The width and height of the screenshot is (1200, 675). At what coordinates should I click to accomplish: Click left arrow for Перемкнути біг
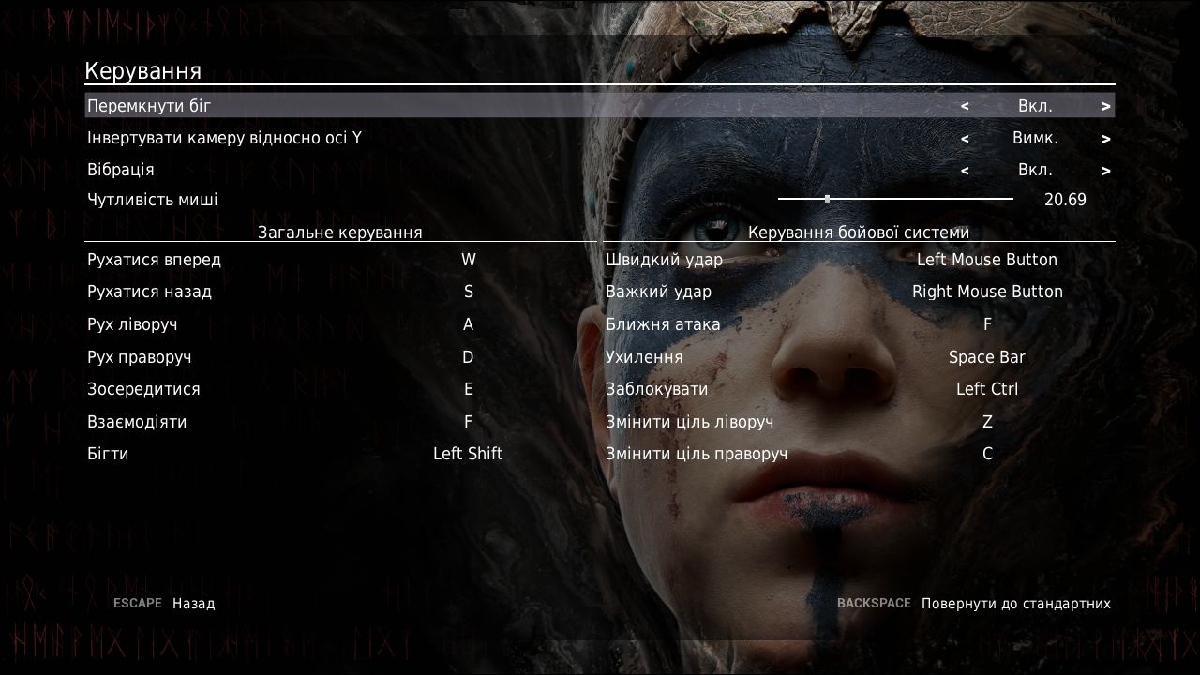pyautogui.click(x=965, y=106)
